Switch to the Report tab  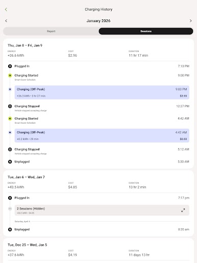click(x=51, y=31)
